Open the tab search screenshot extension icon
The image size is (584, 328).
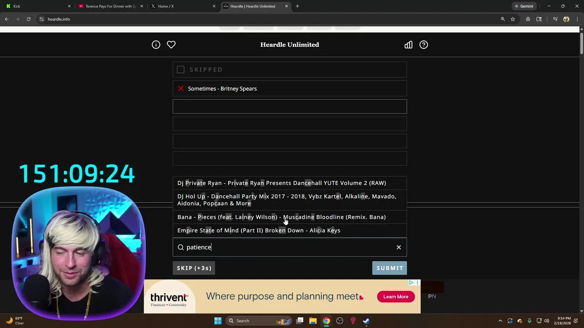tap(539, 19)
